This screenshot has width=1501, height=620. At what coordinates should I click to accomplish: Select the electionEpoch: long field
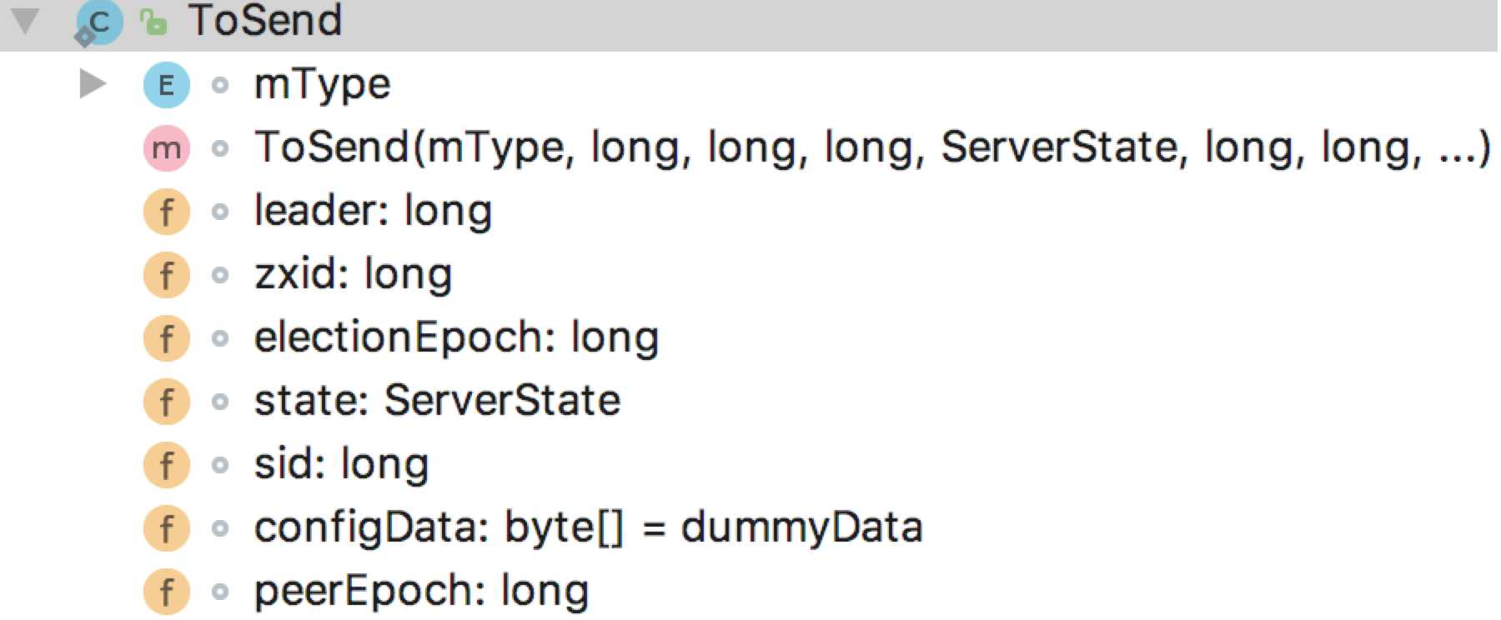click(456, 338)
